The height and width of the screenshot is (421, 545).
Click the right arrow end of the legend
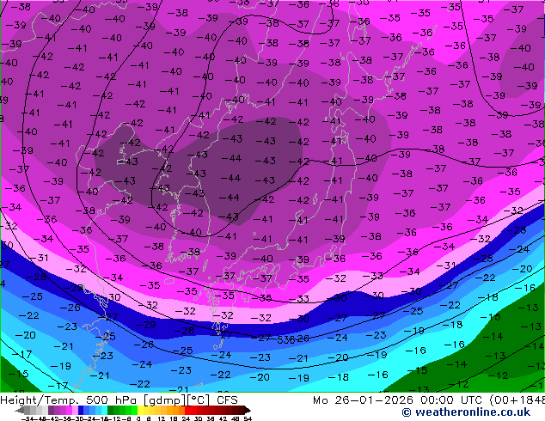[x=248, y=410]
